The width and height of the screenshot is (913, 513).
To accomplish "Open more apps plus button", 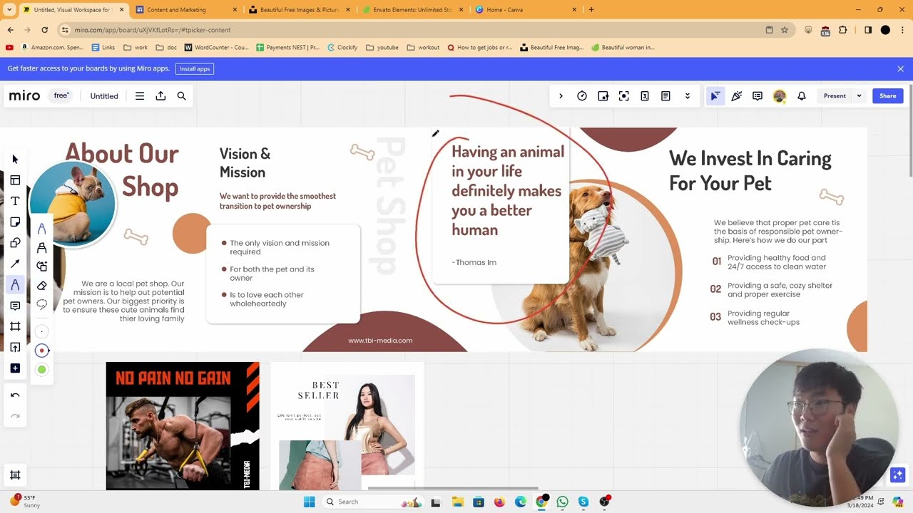I will (x=15, y=368).
